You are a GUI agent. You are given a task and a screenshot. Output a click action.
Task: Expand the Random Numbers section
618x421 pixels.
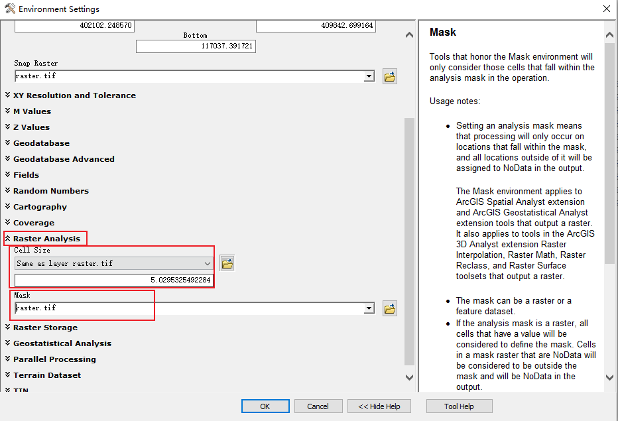(7, 190)
